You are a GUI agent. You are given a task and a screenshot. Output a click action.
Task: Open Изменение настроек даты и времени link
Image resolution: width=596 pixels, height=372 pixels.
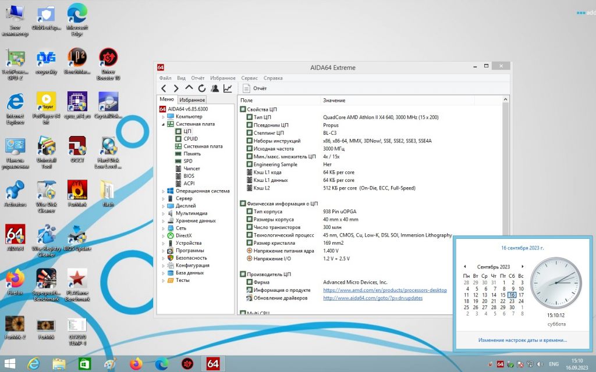click(522, 340)
